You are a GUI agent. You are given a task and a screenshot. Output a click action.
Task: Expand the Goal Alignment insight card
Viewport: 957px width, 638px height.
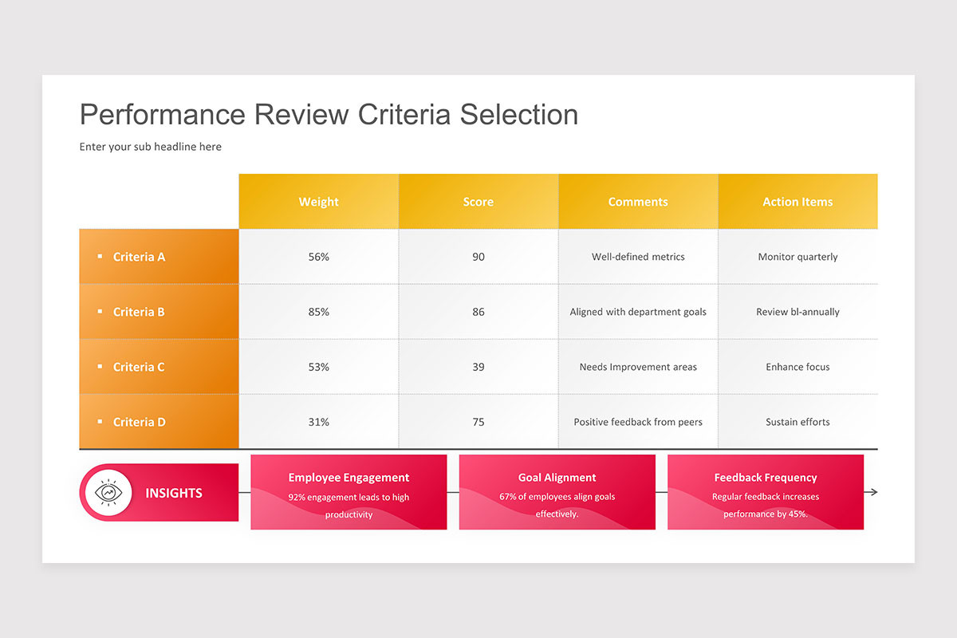557,492
